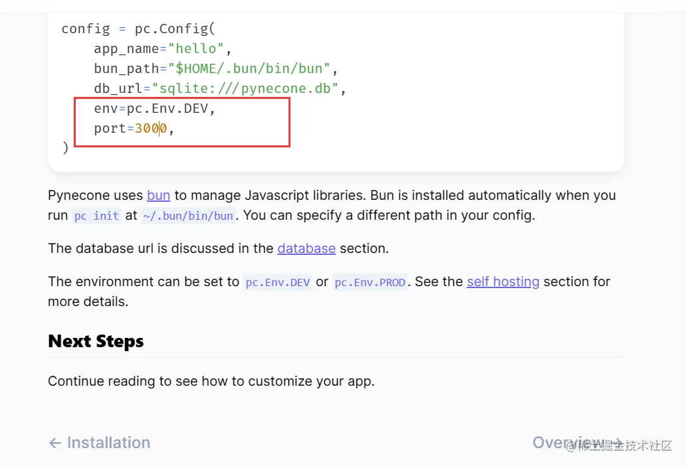Click the inline code 'pc init'
Screen dimensions: 686x466
[96, 216]
